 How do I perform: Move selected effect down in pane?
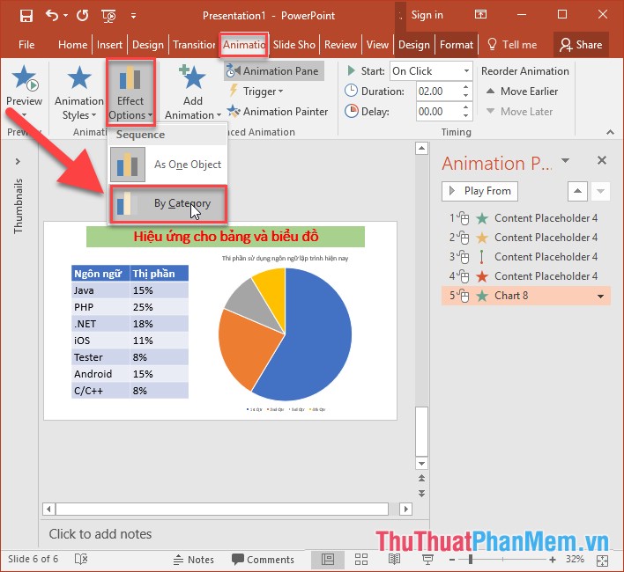click(600, 192)
